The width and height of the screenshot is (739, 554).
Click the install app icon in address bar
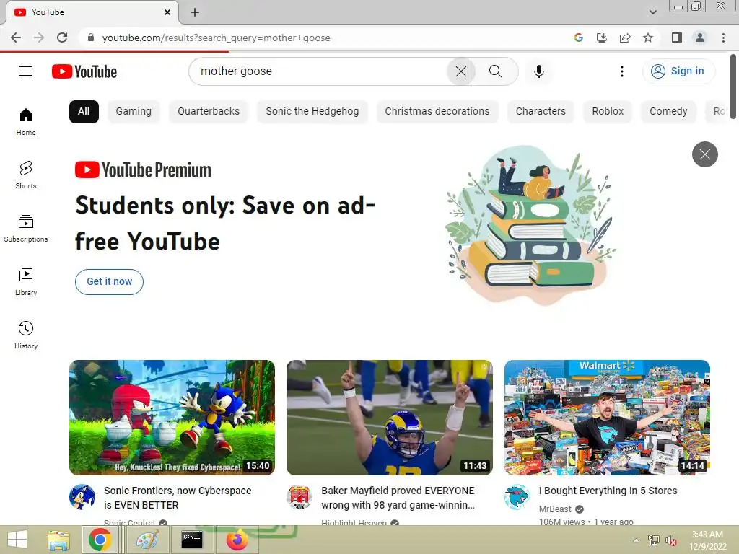(602, 38)
